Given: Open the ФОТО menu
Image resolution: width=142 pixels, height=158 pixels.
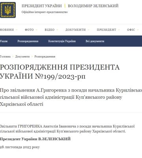Looking at the screenshot, I should coord(29,30).
